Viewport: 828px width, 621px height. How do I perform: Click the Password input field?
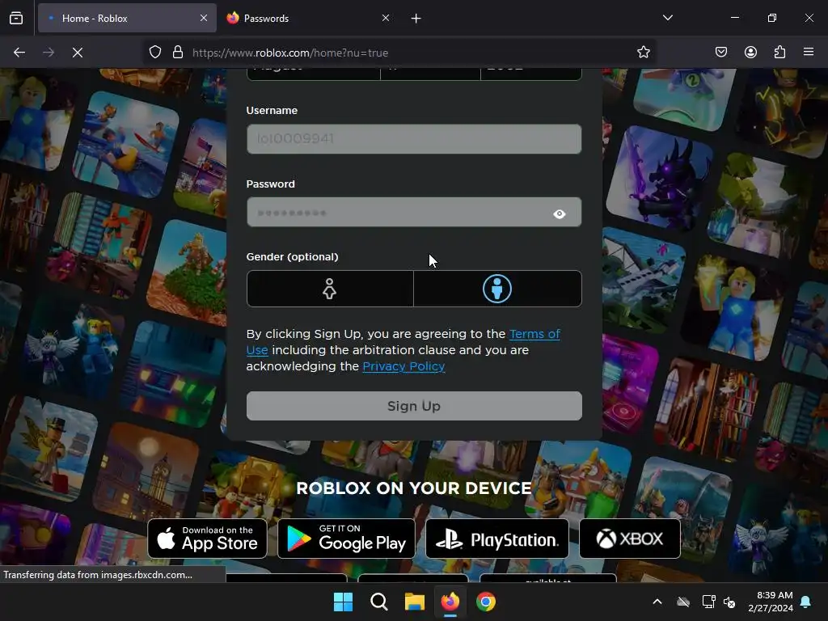pyautogui.click(x=414, y=213)
